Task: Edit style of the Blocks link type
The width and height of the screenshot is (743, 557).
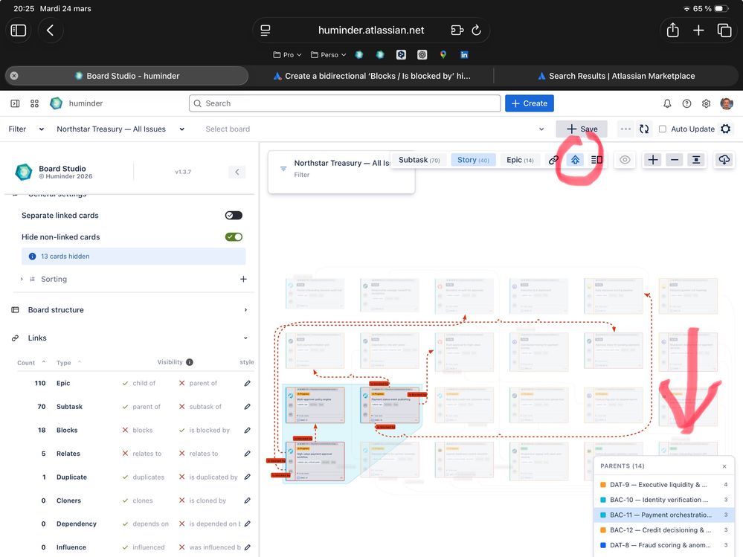Action: [x=248, y=430]
